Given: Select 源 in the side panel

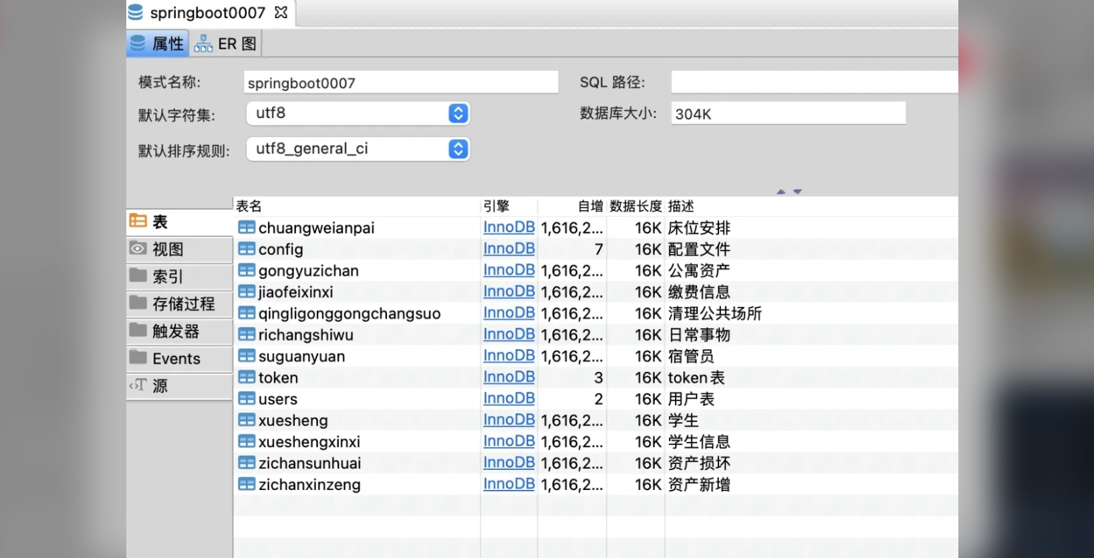Looking at the screenshot, I should point(179,386).
